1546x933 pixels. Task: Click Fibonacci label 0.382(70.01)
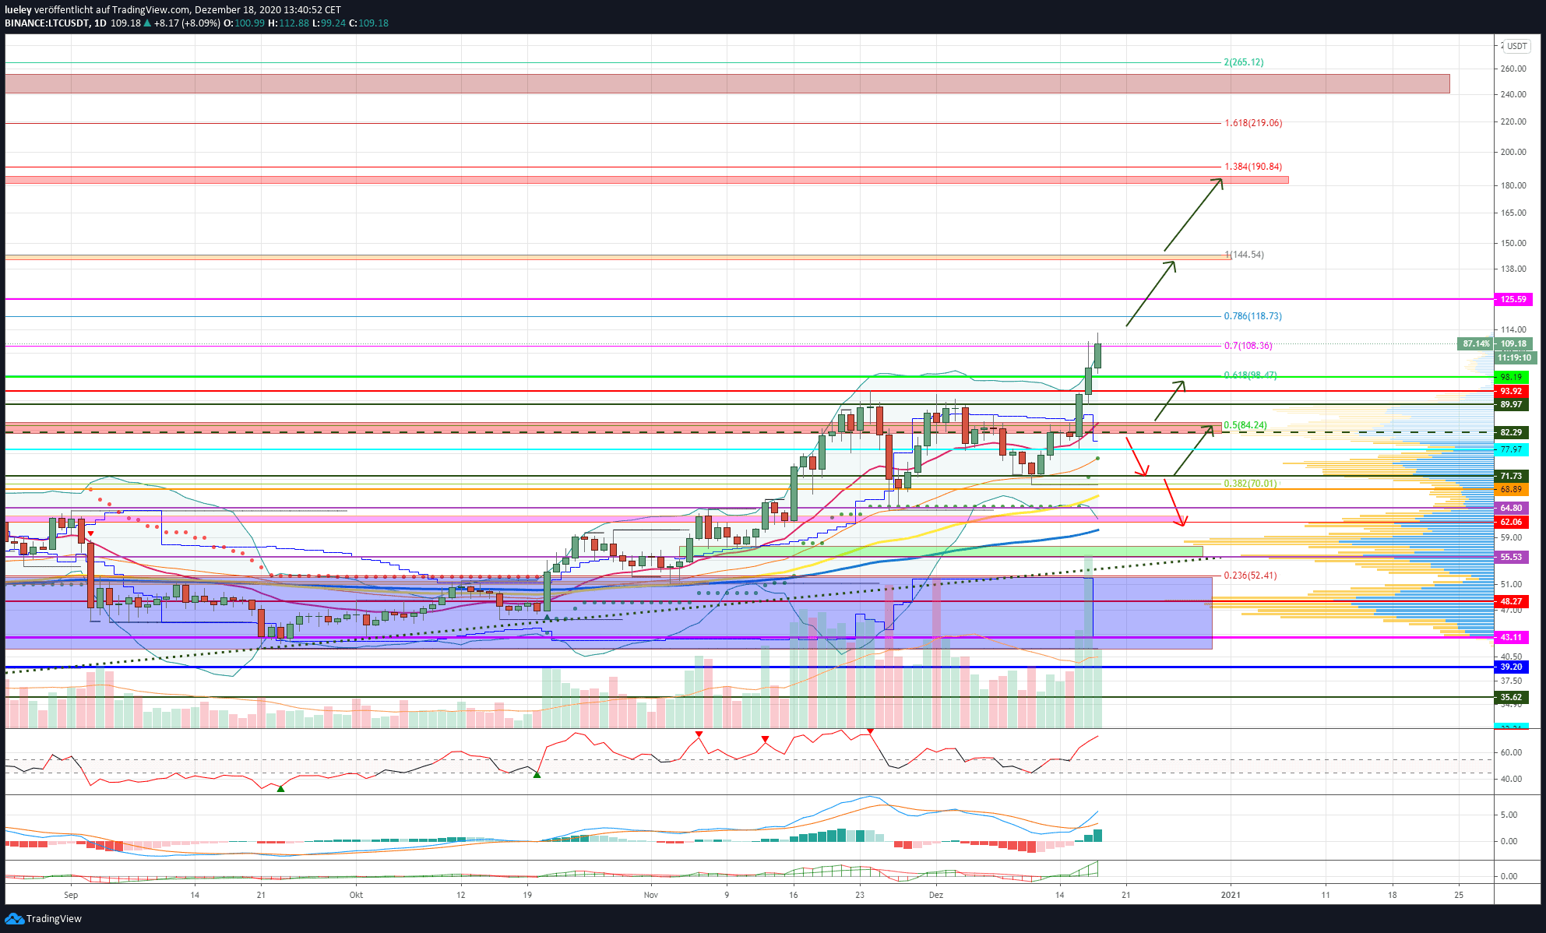click(x=1249, y=484)
